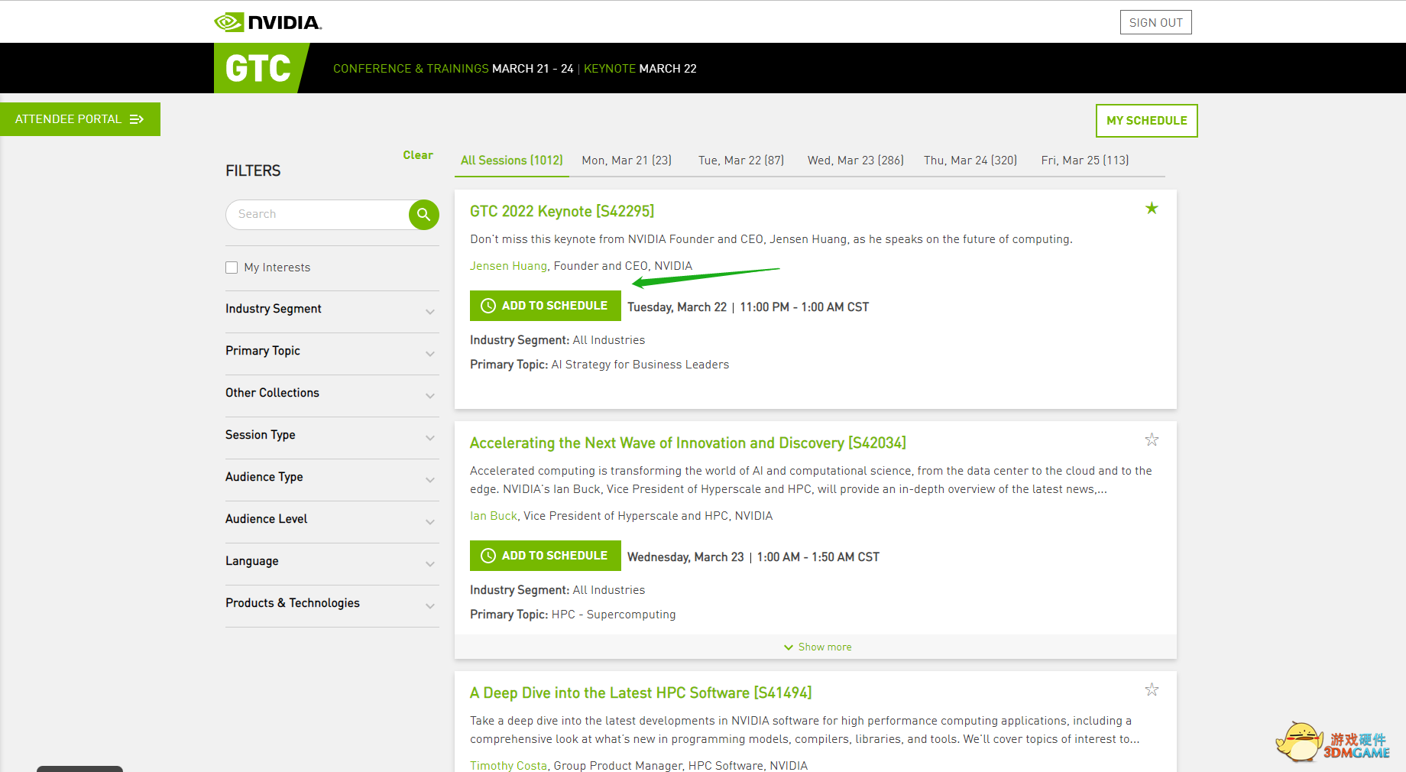The height and width of the screenshot is (772, 1406).
Task: Clear all filters
Action: tap(418, 155)
